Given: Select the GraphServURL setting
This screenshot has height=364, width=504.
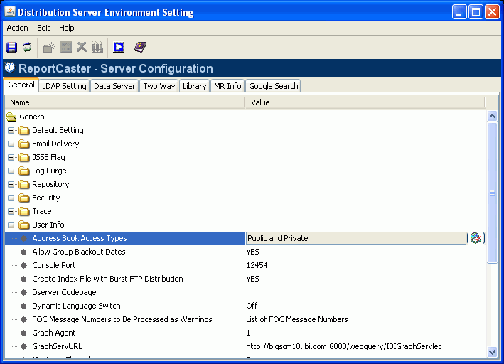Looking at the screenshot, I should 57,346.
